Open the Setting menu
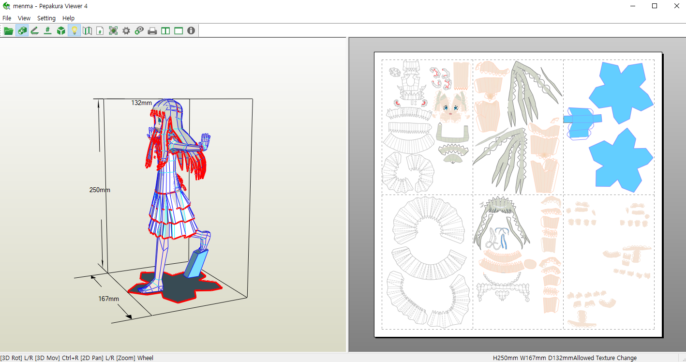This screenshot has height=362, width=686. point(46,18)
